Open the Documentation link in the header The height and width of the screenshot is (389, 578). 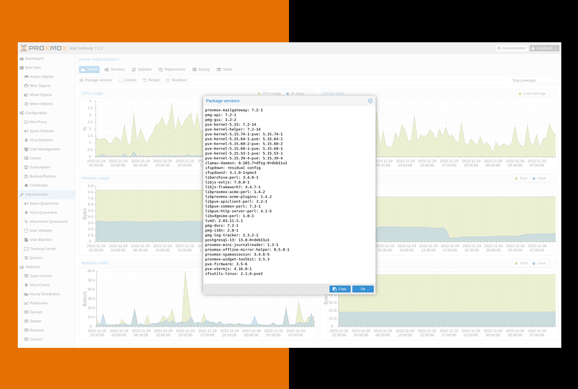coord(512,48)
